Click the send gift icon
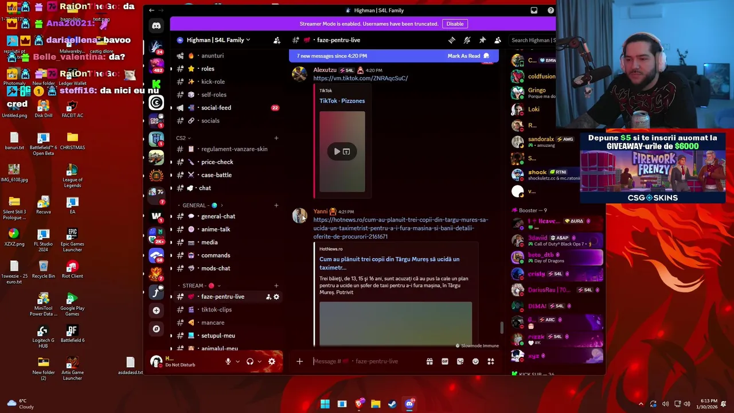734x413 pixels. 430,361
